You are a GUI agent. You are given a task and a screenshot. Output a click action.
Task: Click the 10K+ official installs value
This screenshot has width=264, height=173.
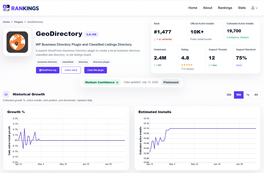[x=197, y=32]
